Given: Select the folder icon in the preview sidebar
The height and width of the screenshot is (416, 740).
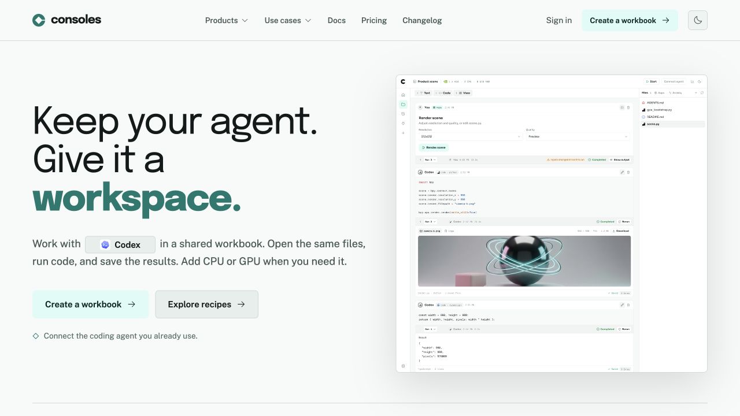Looking at the screenshot, I should (x=403, y=105).
